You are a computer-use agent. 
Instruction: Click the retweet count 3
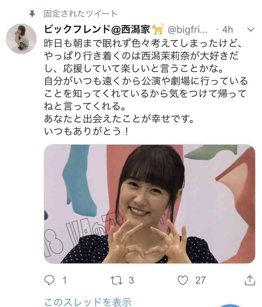[x=131, y=280]
